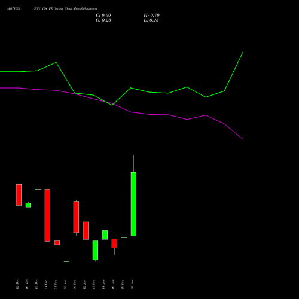Click the L: 0.23 low value
299x299 pixels.
[x=151, y=20]
